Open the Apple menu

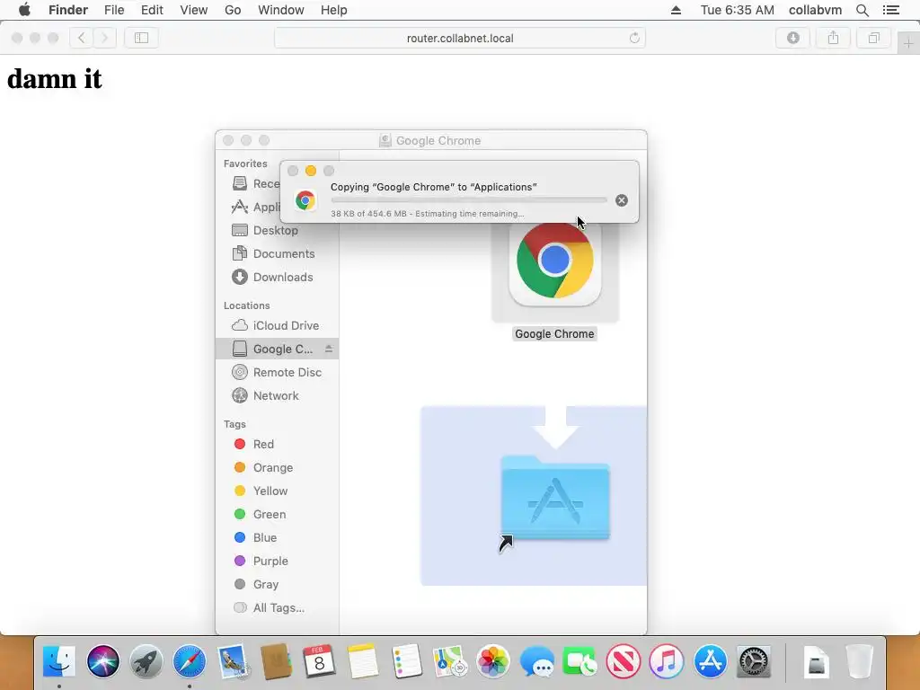[24, 10]
